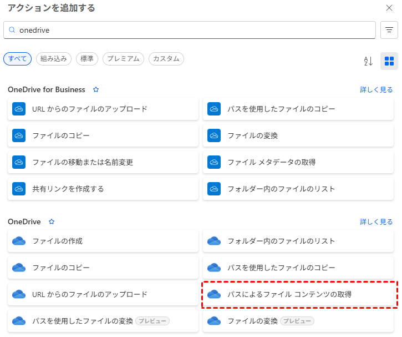Add Business ファイルのコピー action
This screenshot has width=402, height=337.
pos(103,135)
